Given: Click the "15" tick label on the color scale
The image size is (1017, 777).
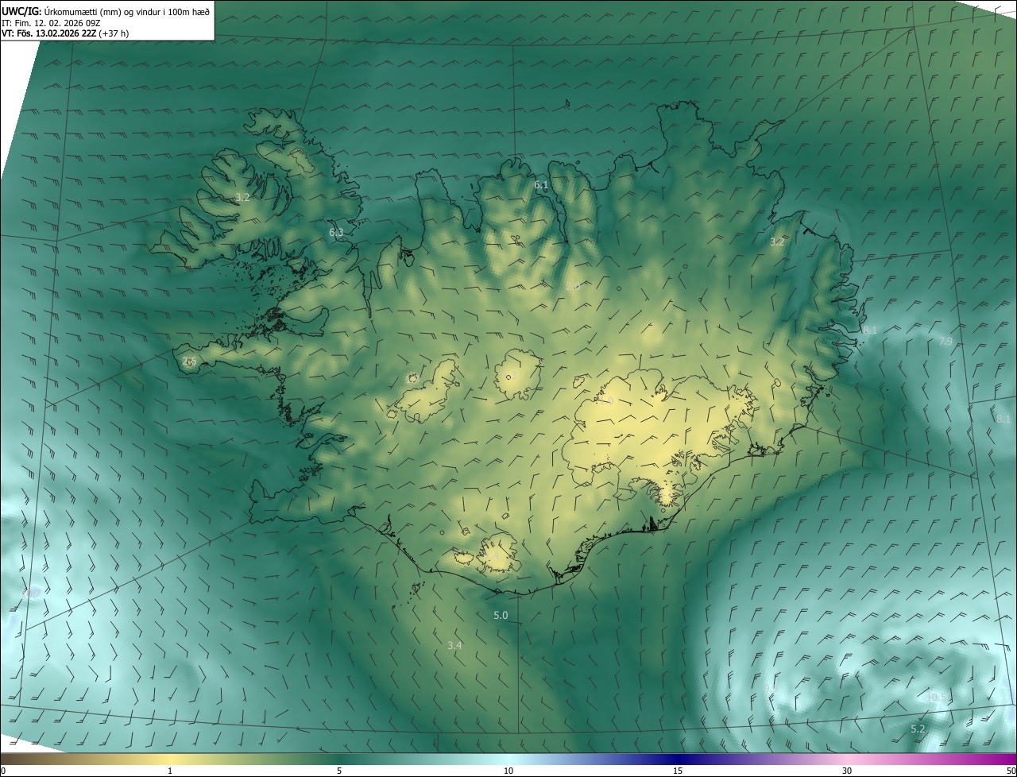Looking at the screenshot, I should tap(678, 771).
